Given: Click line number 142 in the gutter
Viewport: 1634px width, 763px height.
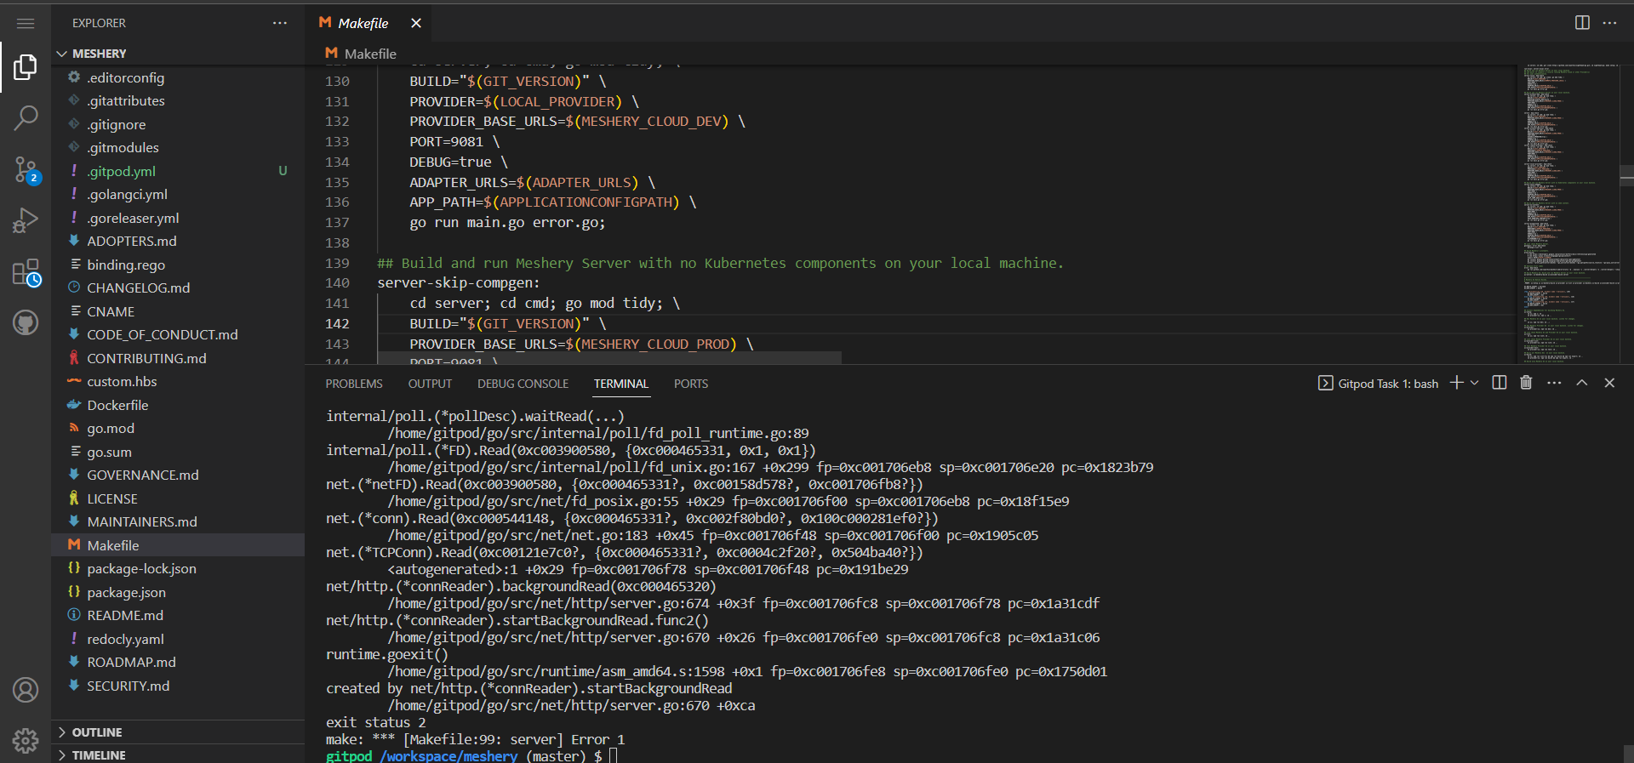Looking at the screenshot, I should click(337, 323).
